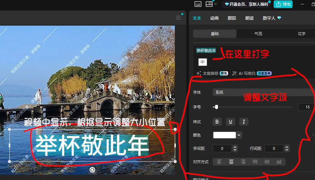
Task: Toggle underline text style
Action: pos(231,122)
